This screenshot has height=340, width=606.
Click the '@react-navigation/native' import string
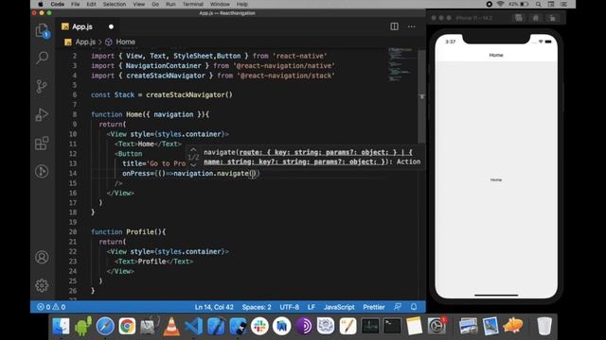pos(284,65)
